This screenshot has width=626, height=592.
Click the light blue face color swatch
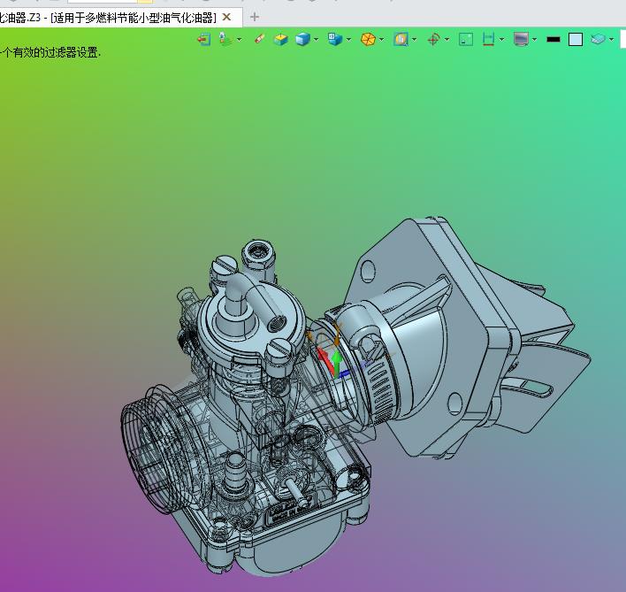(x=576, y=39)
